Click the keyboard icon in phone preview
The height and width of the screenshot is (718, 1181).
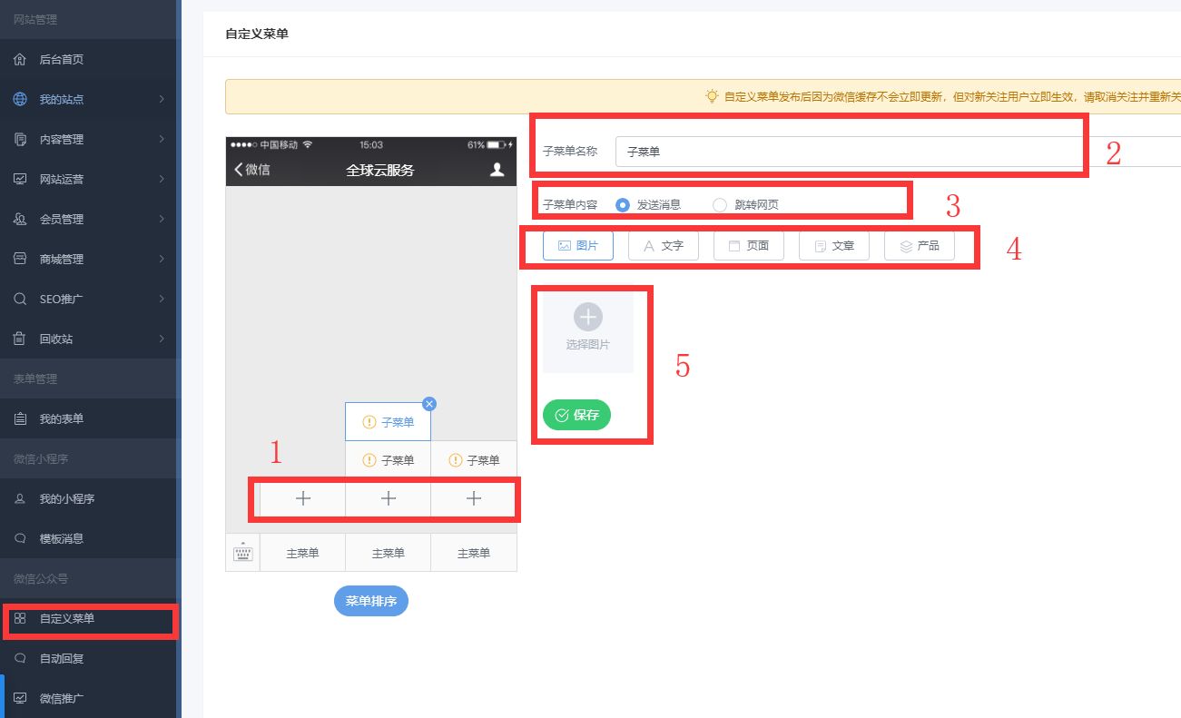242,553
